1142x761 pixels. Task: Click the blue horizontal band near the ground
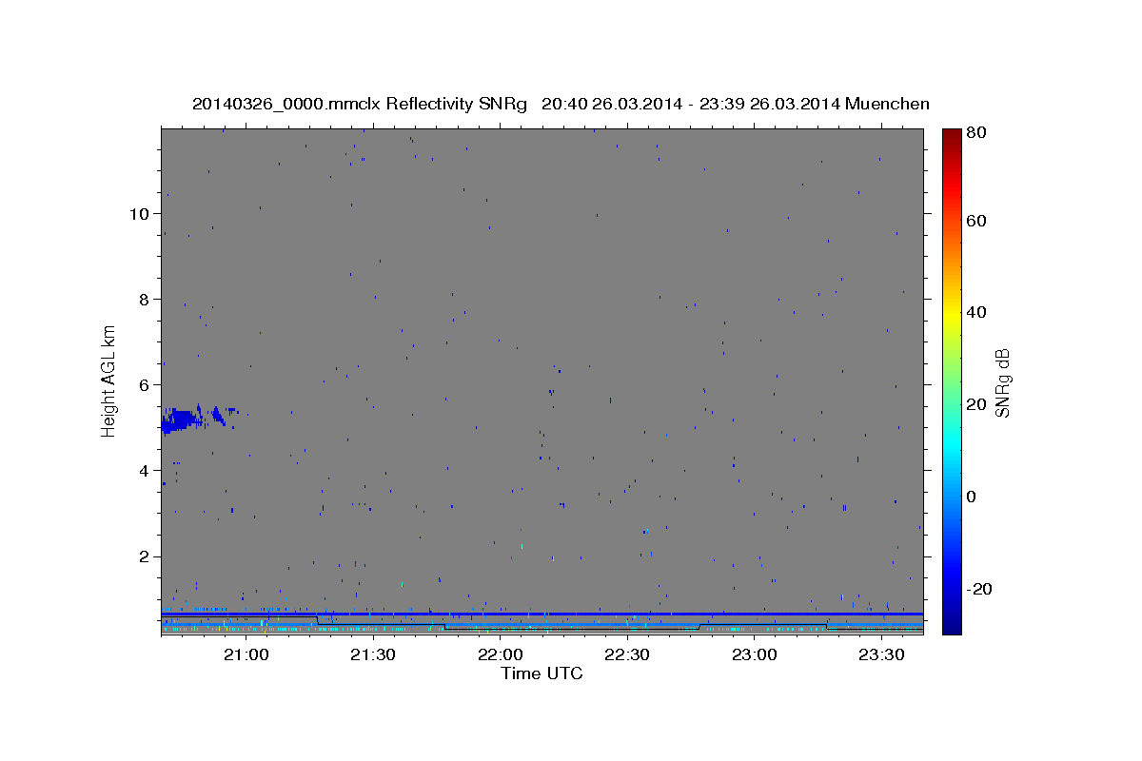pyautogui.click(x=542, y=614)
